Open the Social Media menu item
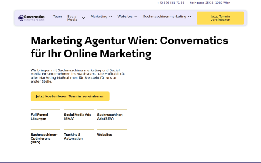261x163 pixels. tap(72, 18)
